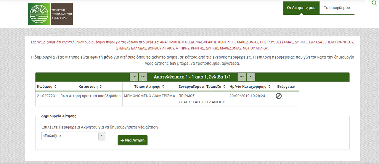Open the Περιφέρεια Ακινήτου <Επιλέξτε> combo box
379x164 pixels.
pos(73,136)
